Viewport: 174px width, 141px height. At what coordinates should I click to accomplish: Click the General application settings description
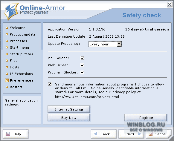pyautogui.click(x=21, y=102)
